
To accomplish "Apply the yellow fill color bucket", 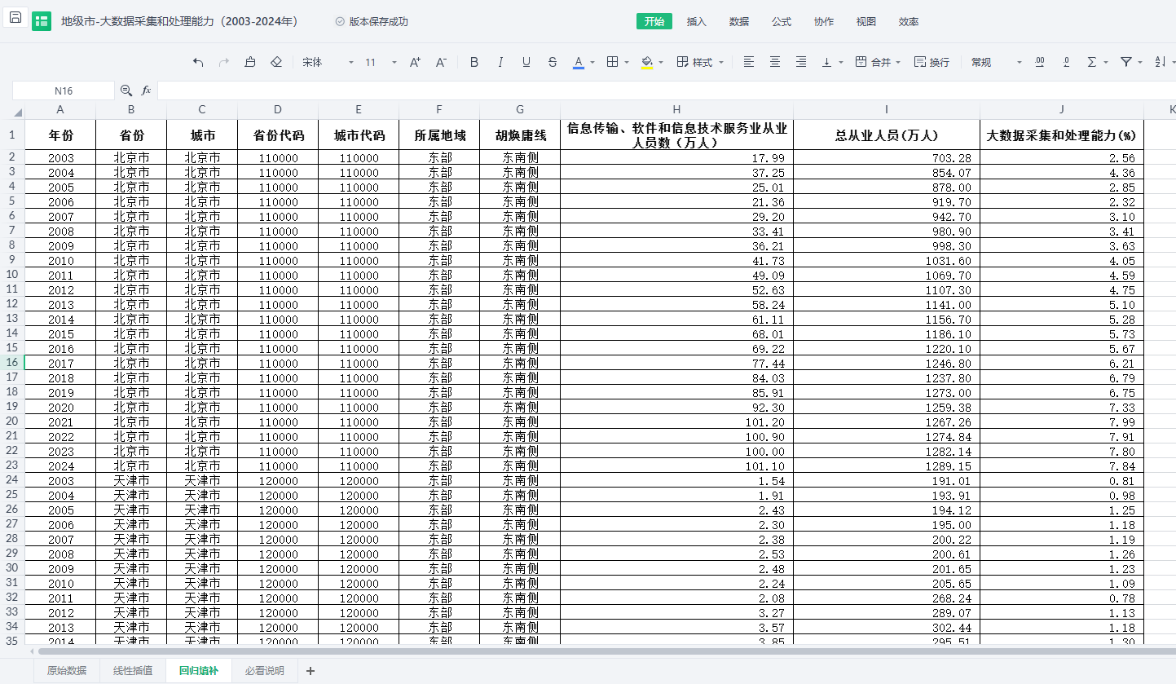I will coord(647,62).
